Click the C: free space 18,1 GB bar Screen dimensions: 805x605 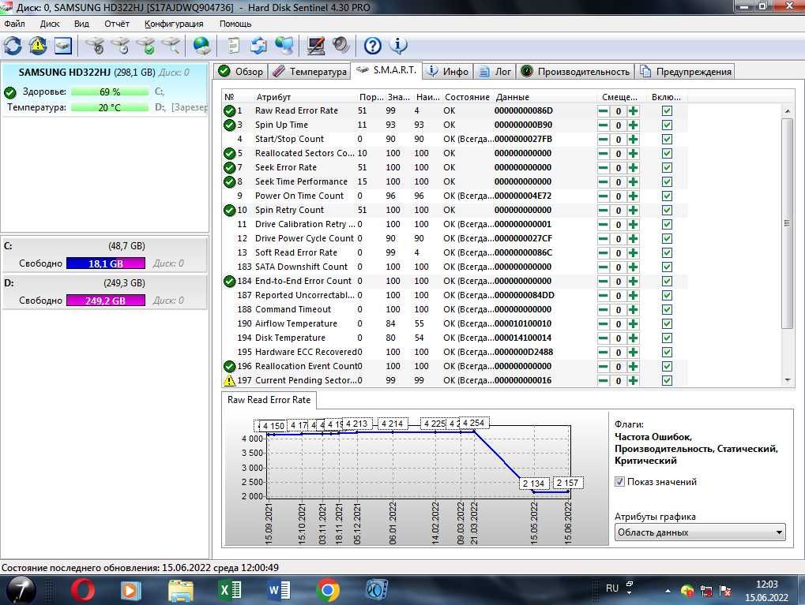pos(106,263)
